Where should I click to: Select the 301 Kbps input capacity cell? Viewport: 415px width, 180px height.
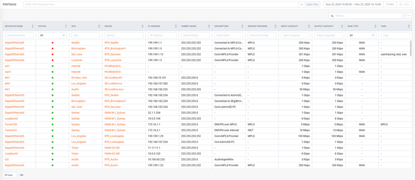pos(304,54)
